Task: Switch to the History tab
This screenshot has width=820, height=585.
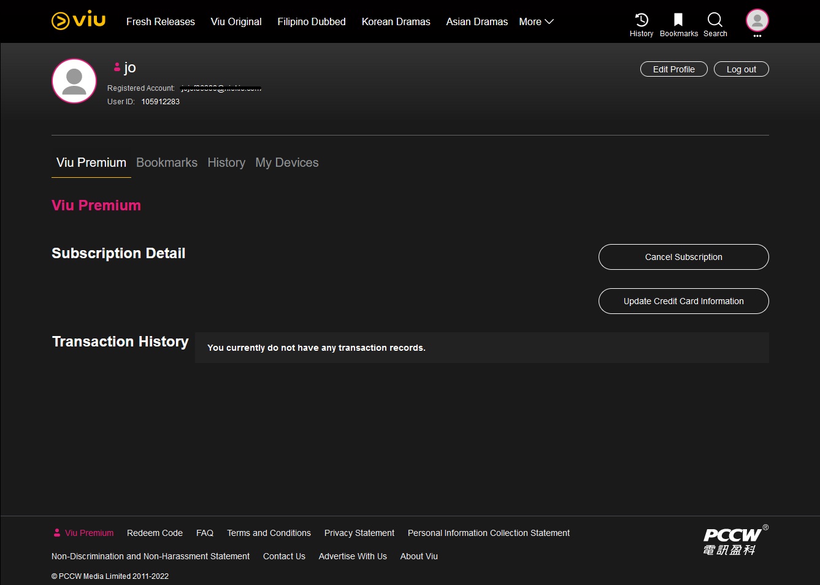Action: [x=226, y=162]
